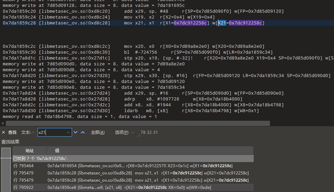Click the 查找结果 panel title
The image size is (334, 192).
10,142
